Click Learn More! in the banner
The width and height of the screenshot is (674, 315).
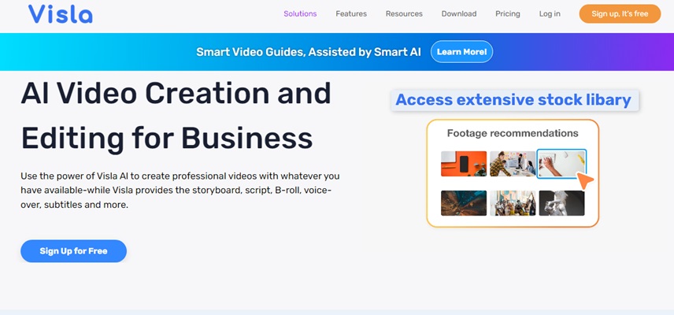(x=461, y=52)
